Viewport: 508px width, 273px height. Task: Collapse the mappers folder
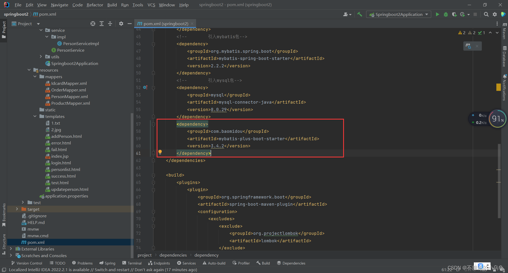(35, 77)
